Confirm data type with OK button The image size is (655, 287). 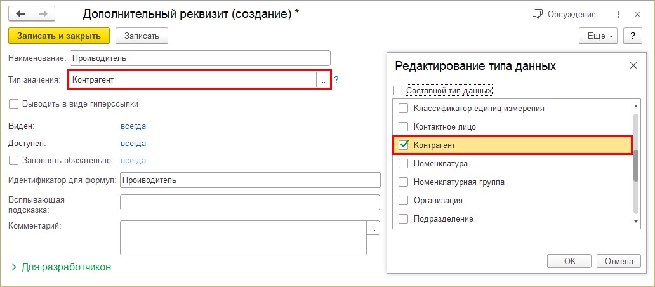coord(569,261)
